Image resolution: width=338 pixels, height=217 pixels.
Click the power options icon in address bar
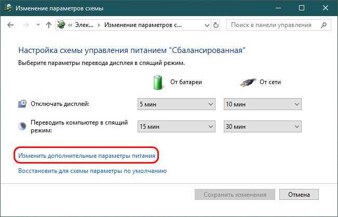coord(61,25)
